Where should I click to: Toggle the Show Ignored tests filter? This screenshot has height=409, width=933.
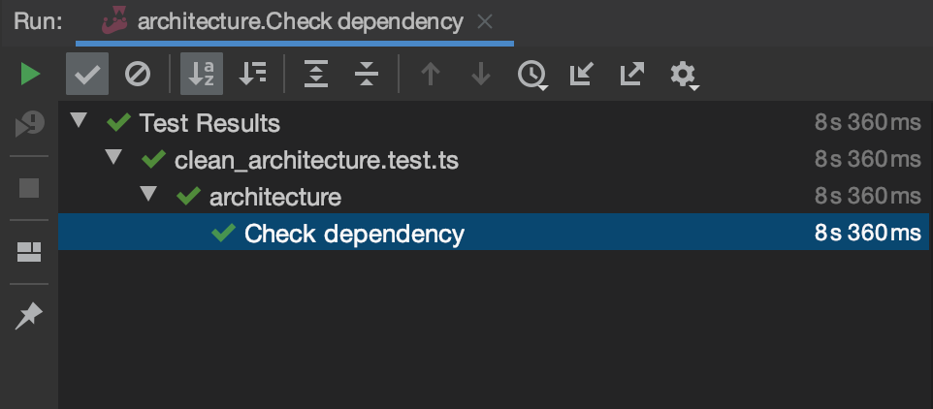tap(138, 75)
